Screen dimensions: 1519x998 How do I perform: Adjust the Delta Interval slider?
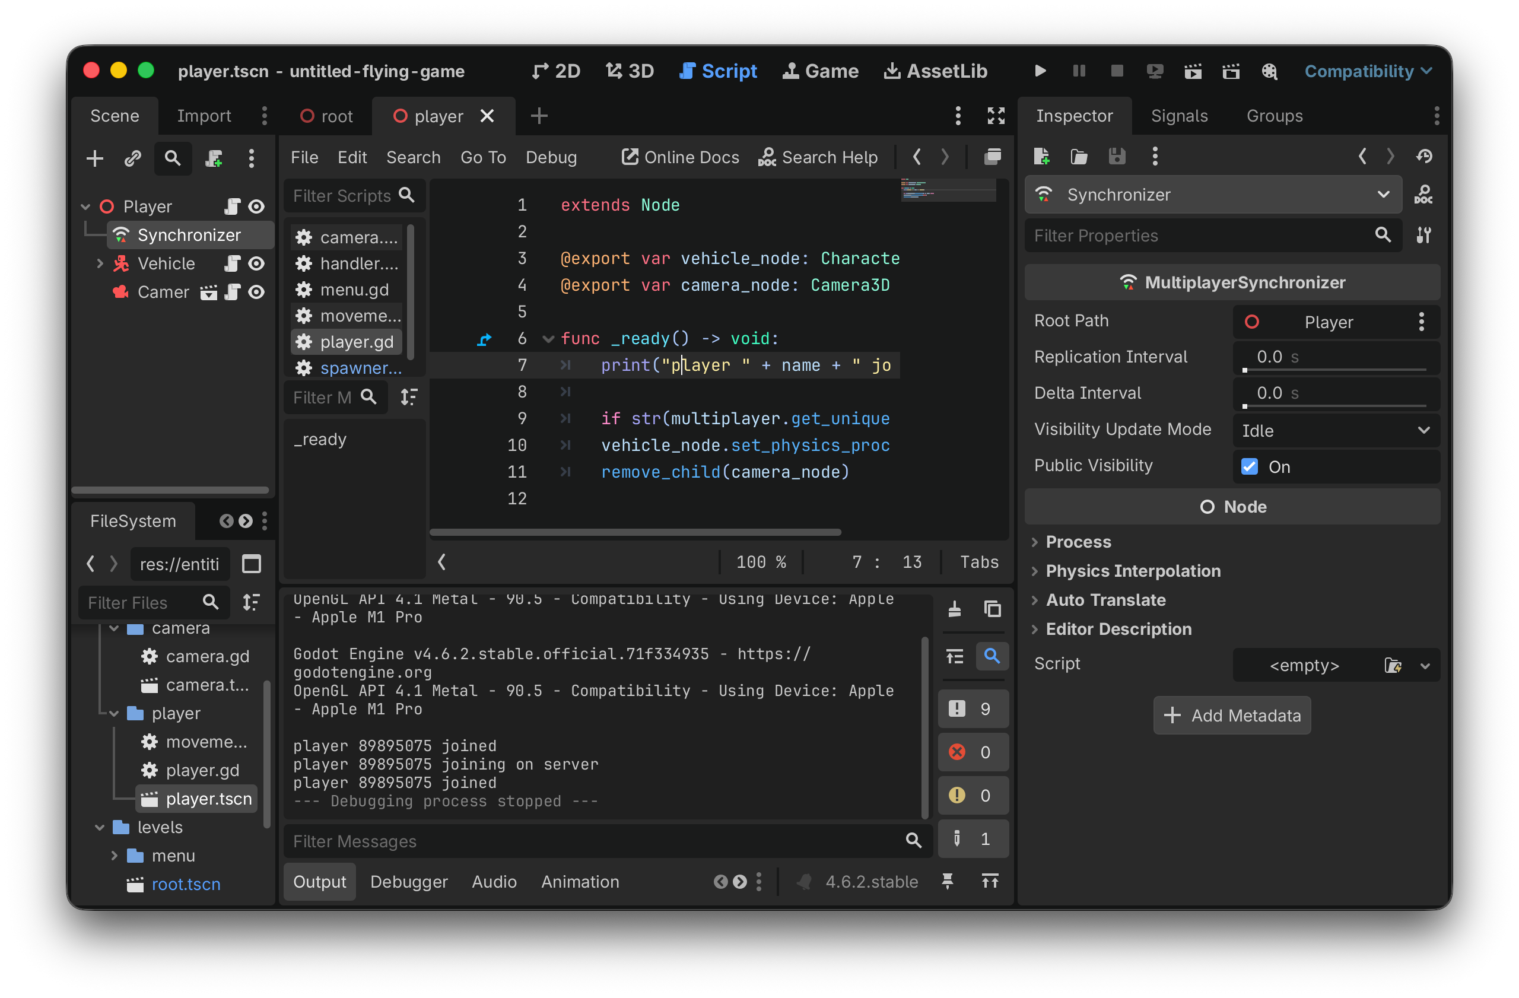(1336, 406)
